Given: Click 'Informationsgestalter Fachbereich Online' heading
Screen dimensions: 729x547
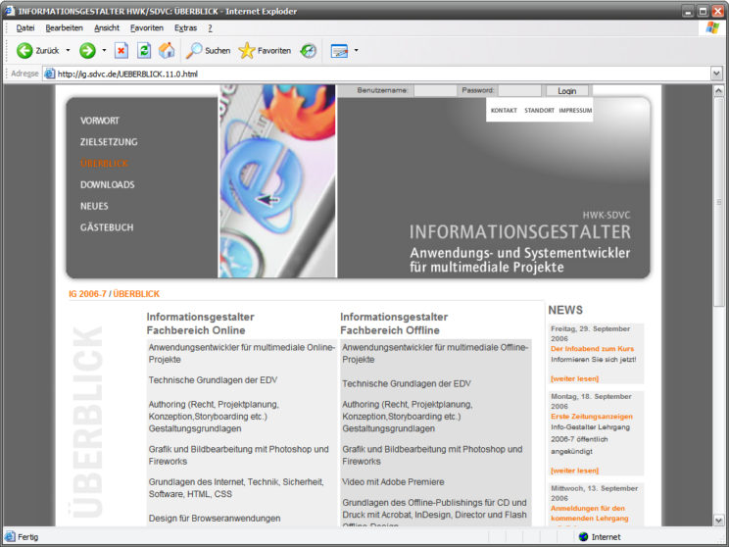Looking at the screenshot, I should click(x=201, y=323).
